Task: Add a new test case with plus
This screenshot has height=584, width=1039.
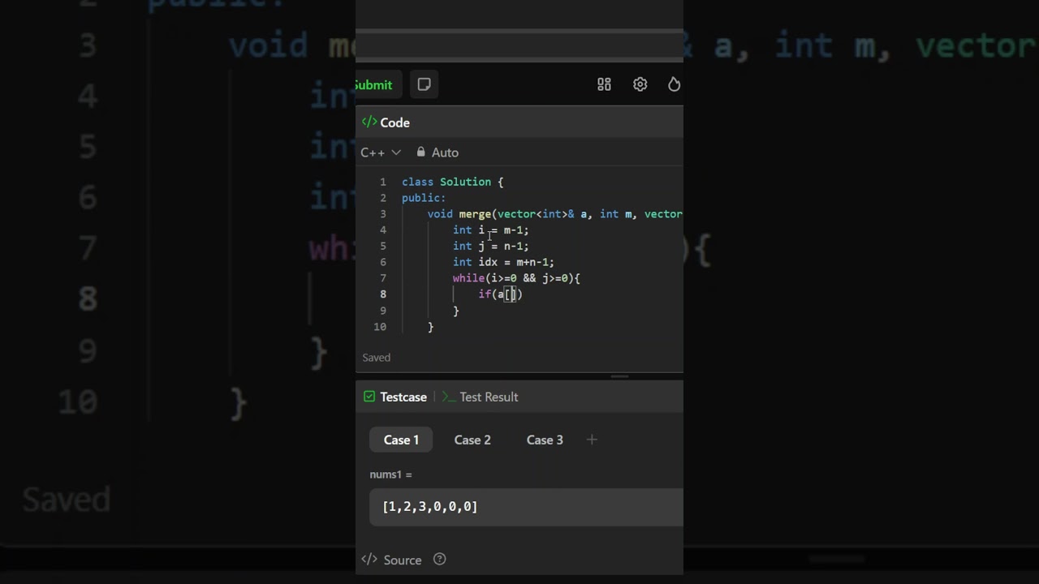Action: coord(592,440)
